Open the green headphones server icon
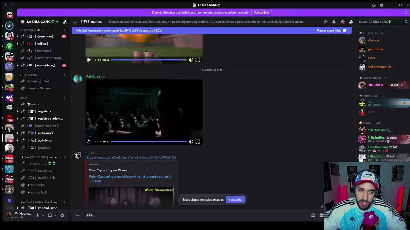This screenshot has height=230, width=410. (x=9, y=47)
